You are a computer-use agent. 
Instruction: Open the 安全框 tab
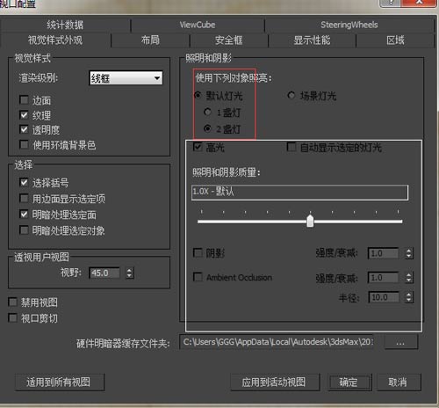pos(228,40)
